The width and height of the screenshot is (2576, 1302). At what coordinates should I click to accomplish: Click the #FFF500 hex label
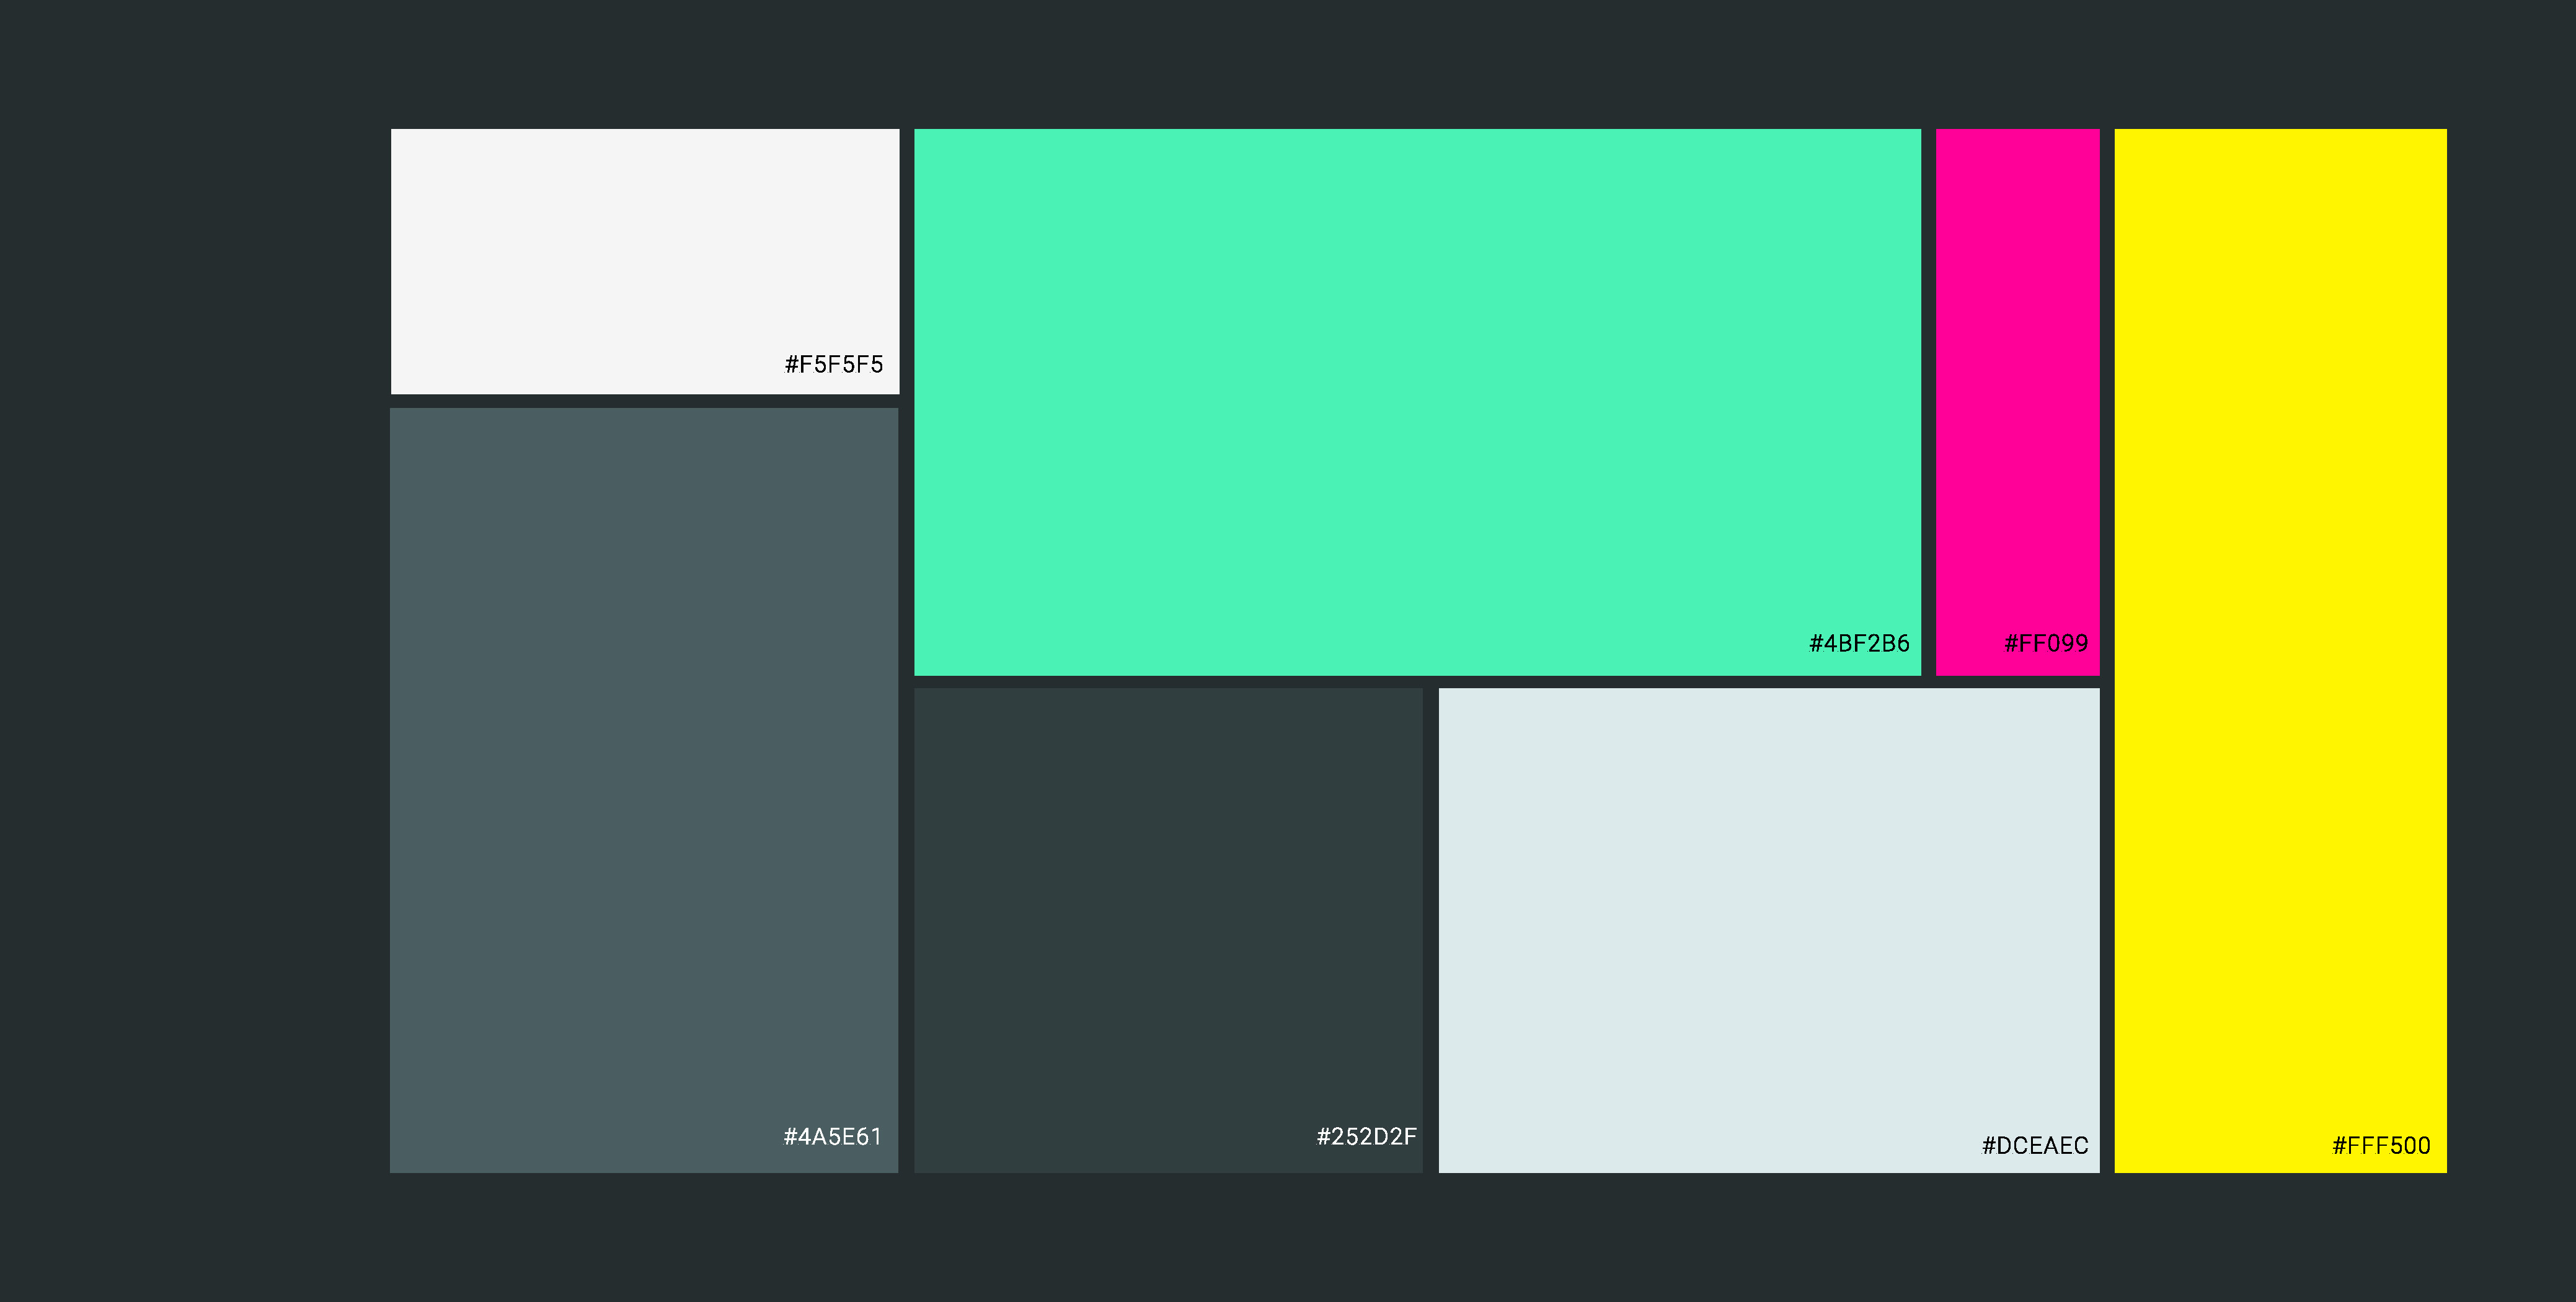(2381, 1145)
